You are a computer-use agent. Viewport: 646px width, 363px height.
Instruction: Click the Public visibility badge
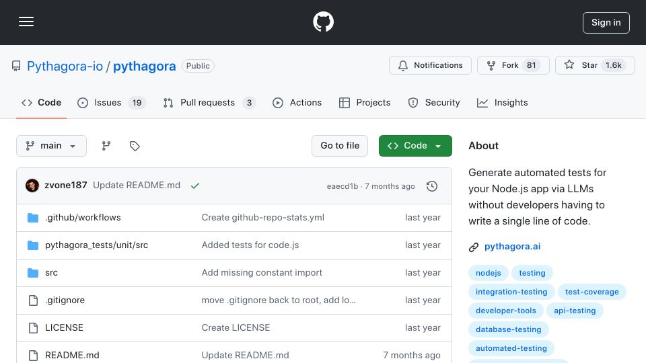pyautogui.click(x=198, y=66)
